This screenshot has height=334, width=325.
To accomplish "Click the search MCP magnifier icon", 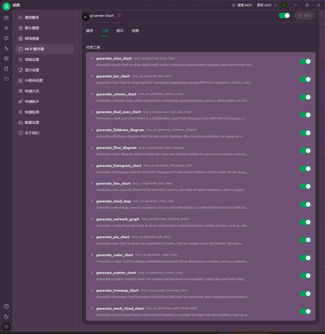I will point(234,5).
